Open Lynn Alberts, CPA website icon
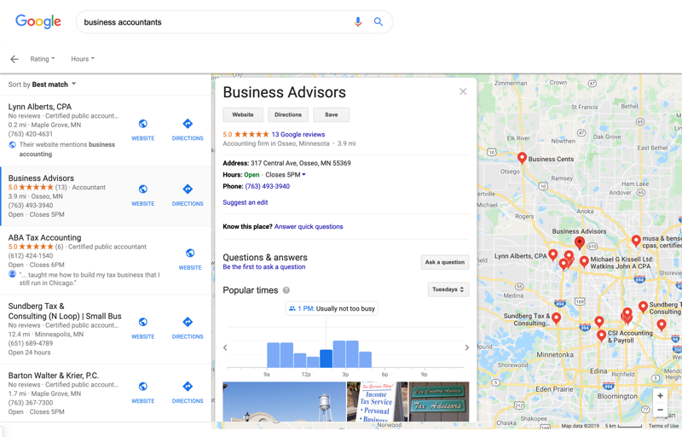Image resolution: width=682 pixels, height=437 pixels. [x=142, y=124]
